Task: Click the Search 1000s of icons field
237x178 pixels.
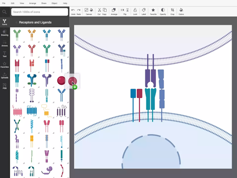Action: pos(39,12)
